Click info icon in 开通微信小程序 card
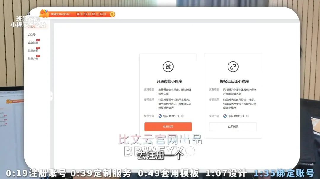320x179 pixels. pos(182,116)
